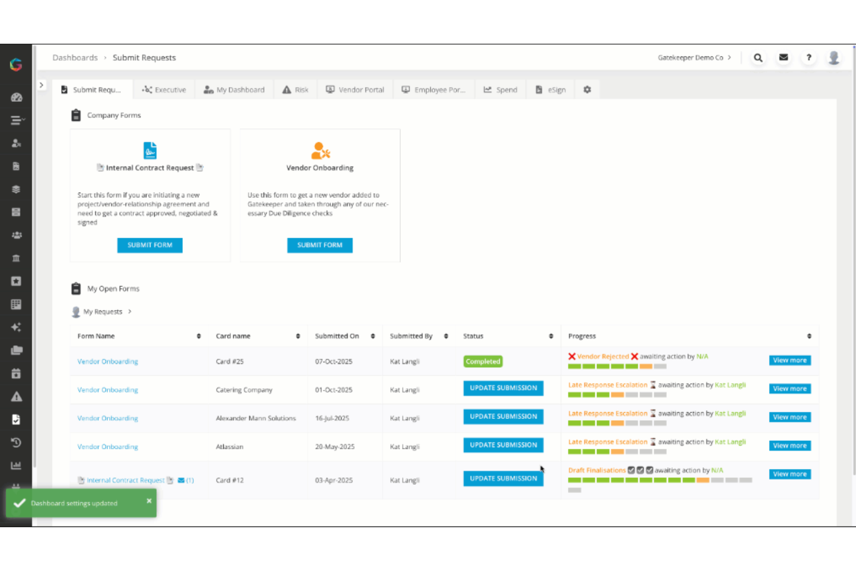Expand the Gatekeeper Demo Co chevron
This screenshot has width=856, height=571.
point(730,57)
